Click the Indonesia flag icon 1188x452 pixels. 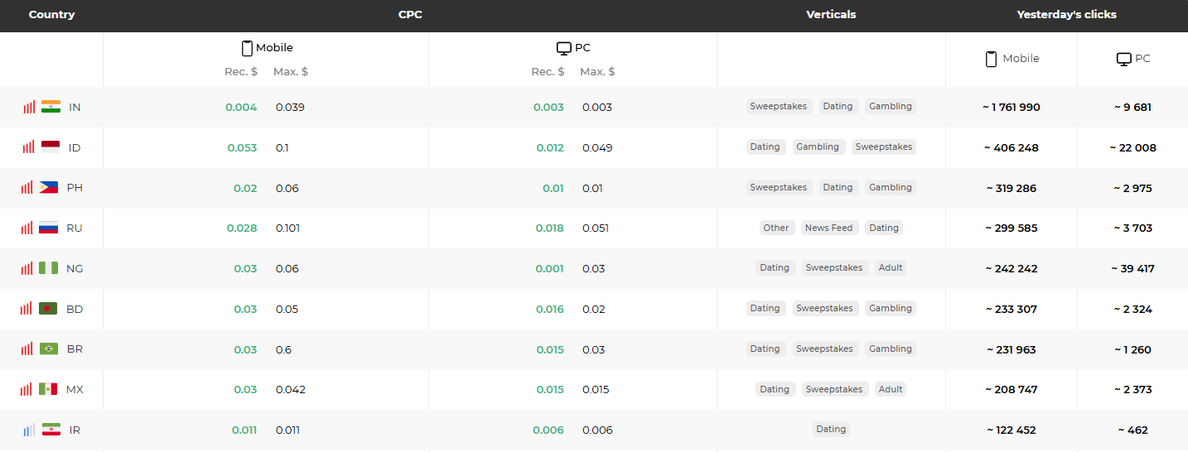click(x=51, y=147)
